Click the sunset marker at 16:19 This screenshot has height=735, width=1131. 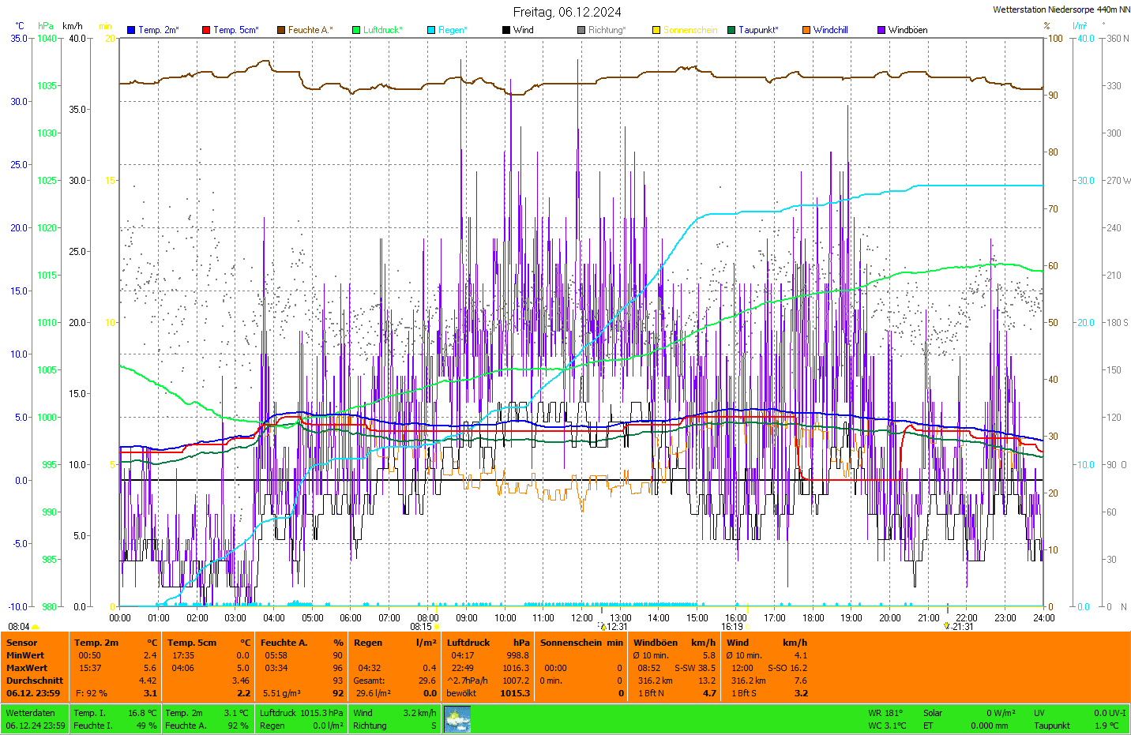[746, 627]
